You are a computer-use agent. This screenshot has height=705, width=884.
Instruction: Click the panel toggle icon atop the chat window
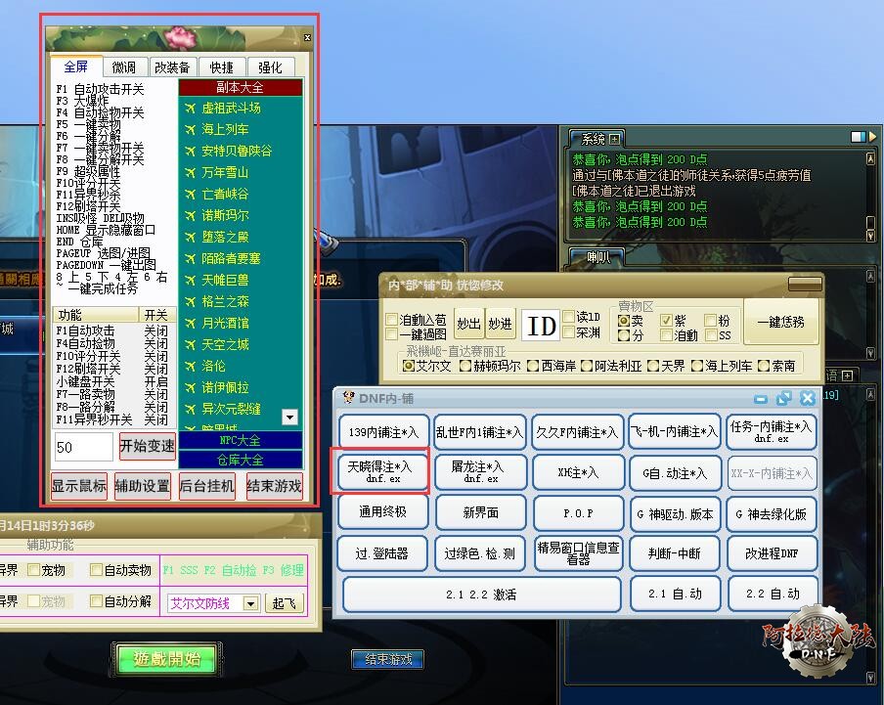click(858, 137)
